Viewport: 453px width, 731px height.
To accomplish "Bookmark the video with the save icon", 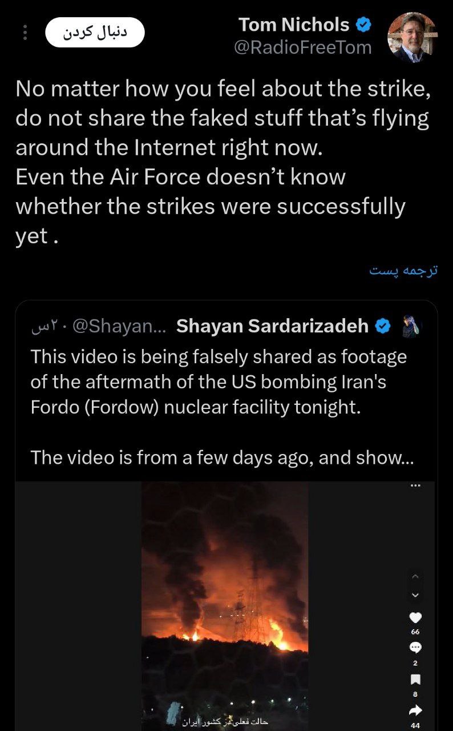I will 415,679.
